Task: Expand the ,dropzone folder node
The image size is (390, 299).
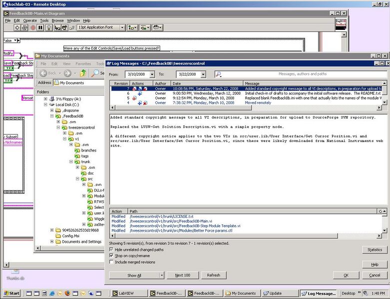Action: pos(52,110)
